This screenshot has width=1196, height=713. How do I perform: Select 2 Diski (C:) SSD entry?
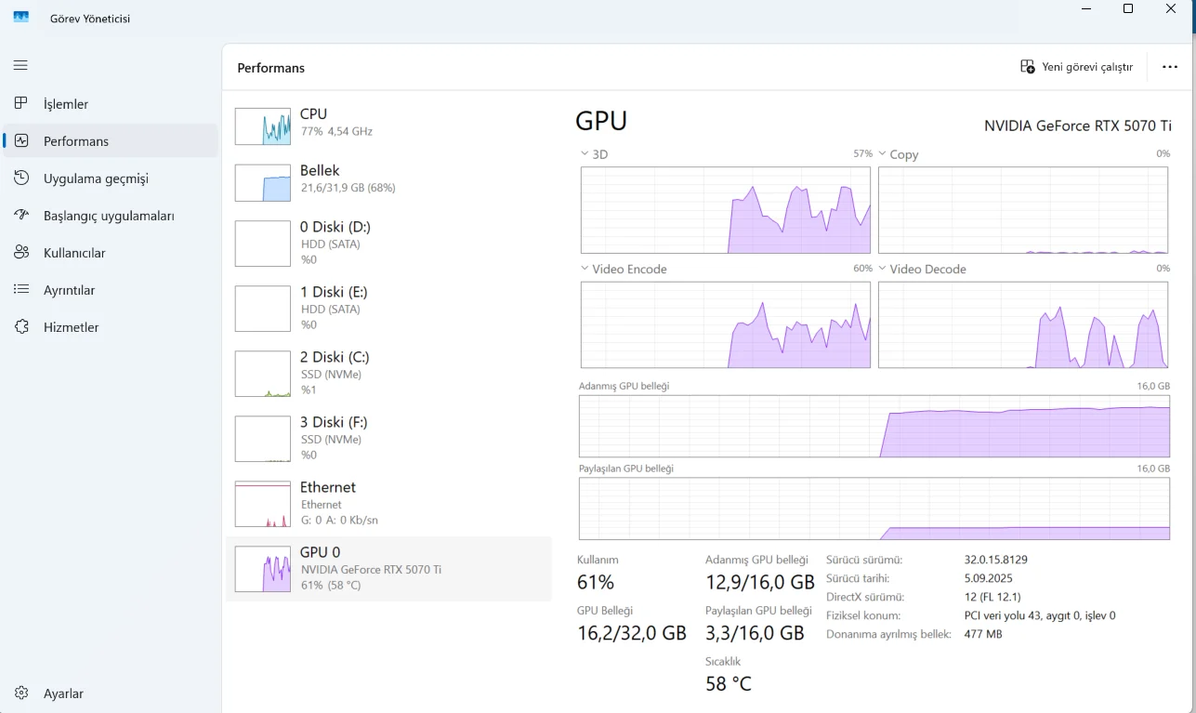click(388, 373)
